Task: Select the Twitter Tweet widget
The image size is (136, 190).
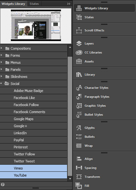Action: [x=34, y=161]
